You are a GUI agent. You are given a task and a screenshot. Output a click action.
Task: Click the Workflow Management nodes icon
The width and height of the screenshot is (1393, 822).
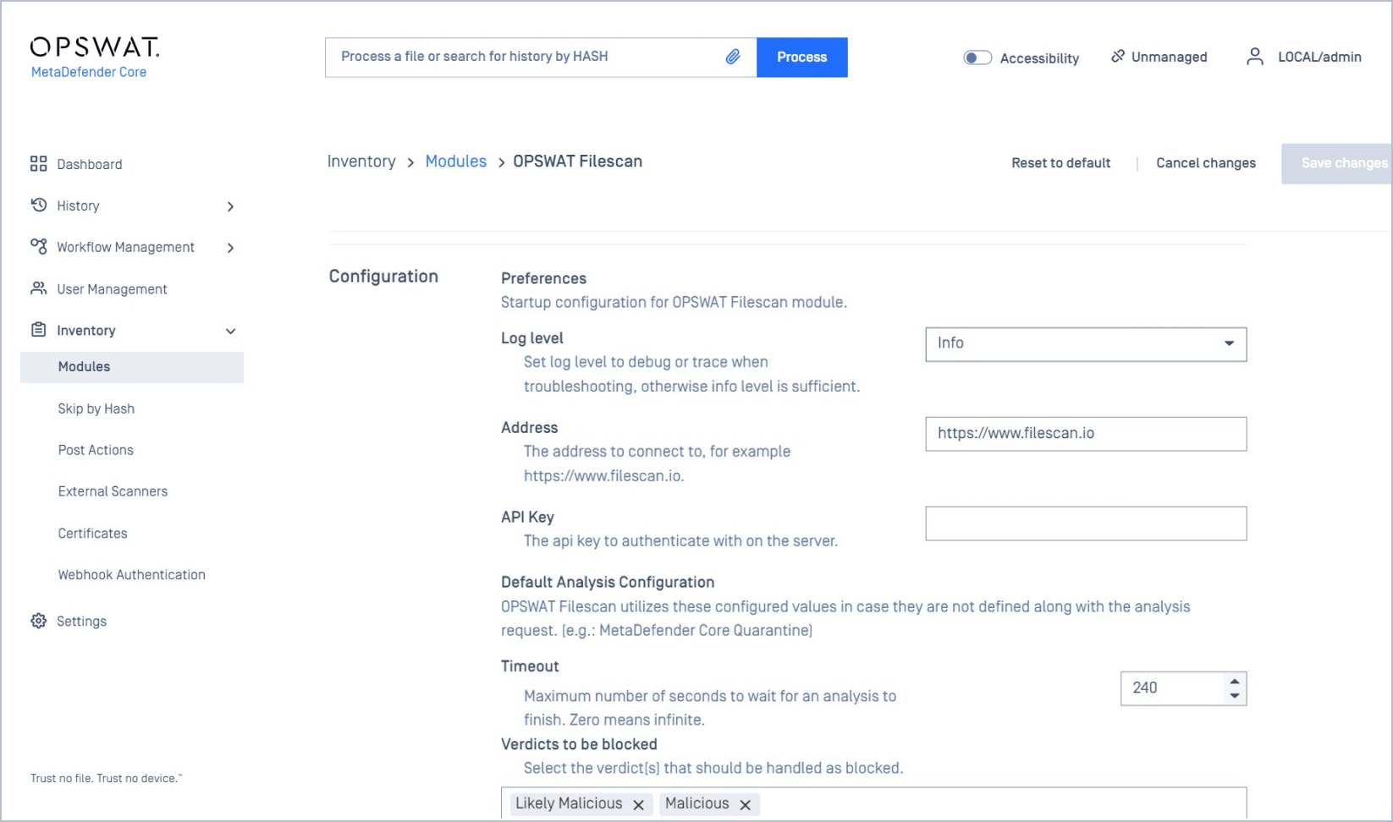pyautogui.click(x=38, y=246)
